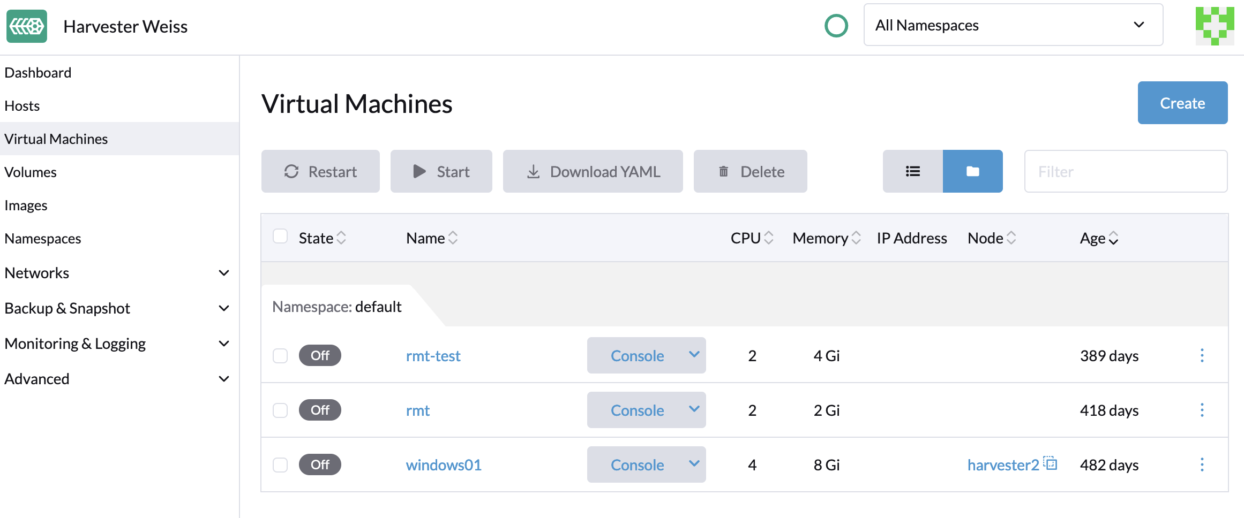Go to the Images sidebar entry
This screenshot has width=1244, height=518.
[x=26, y=205]
